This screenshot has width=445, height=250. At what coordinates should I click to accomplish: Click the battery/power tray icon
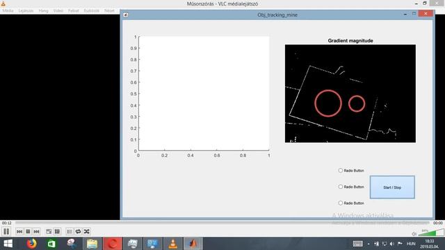pyautogui.click(x=376, y=244)
